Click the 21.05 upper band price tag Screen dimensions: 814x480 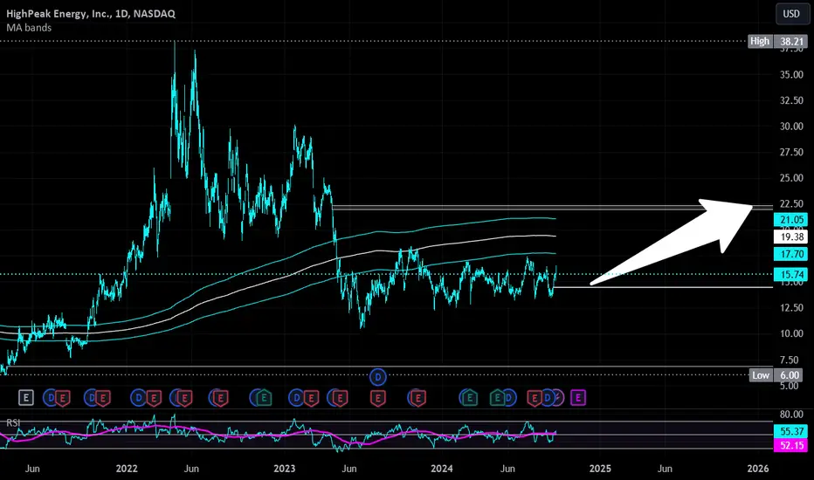click(790, 220)
